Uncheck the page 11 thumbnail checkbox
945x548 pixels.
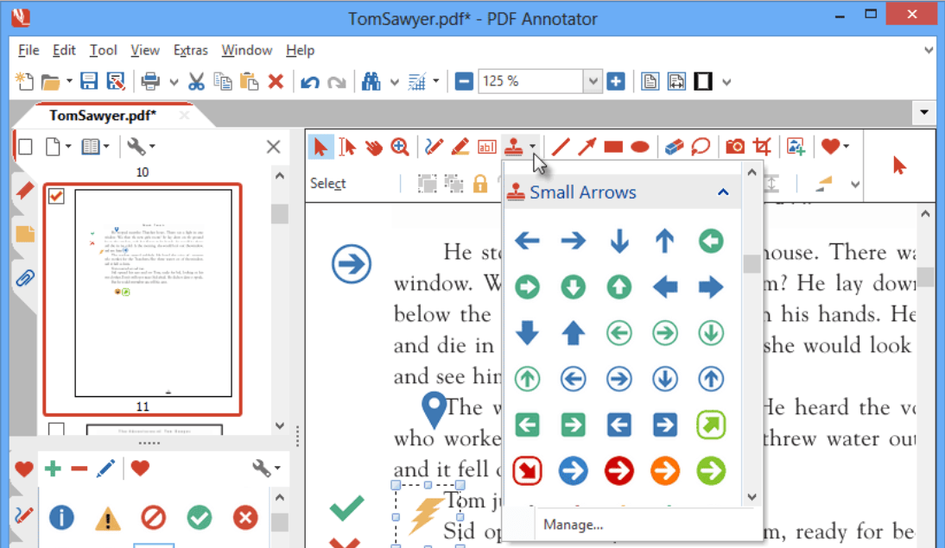pos(56,196)
